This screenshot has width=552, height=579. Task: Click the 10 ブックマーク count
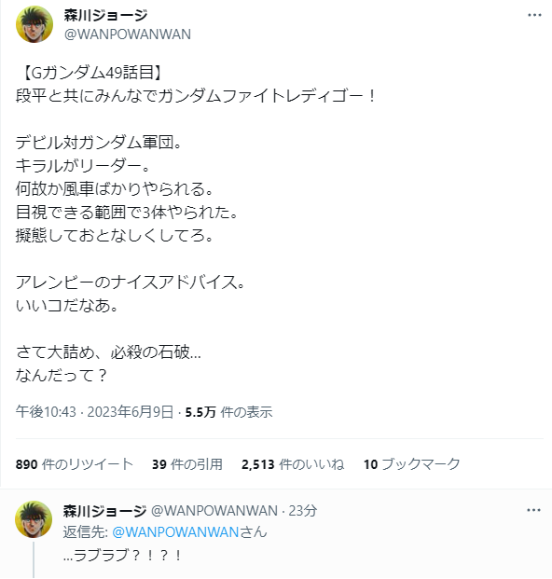(412, 464)
